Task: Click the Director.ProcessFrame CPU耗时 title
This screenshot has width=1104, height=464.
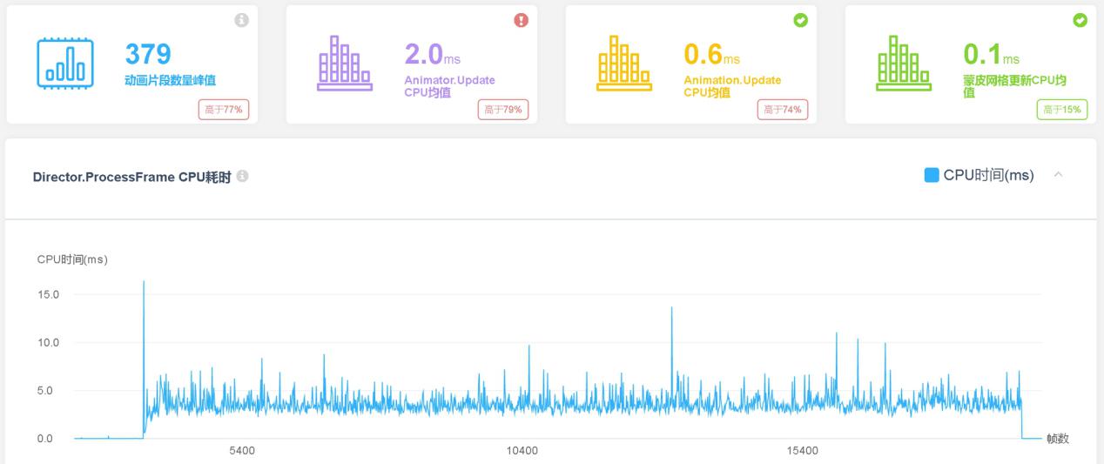Action: tap(131, 177)
